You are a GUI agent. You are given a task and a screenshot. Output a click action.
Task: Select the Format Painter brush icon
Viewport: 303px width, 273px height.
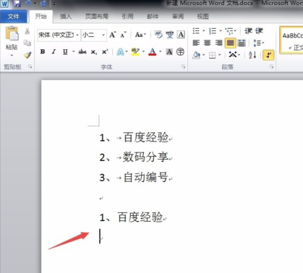pyautogui.click(x=27, y=55)
